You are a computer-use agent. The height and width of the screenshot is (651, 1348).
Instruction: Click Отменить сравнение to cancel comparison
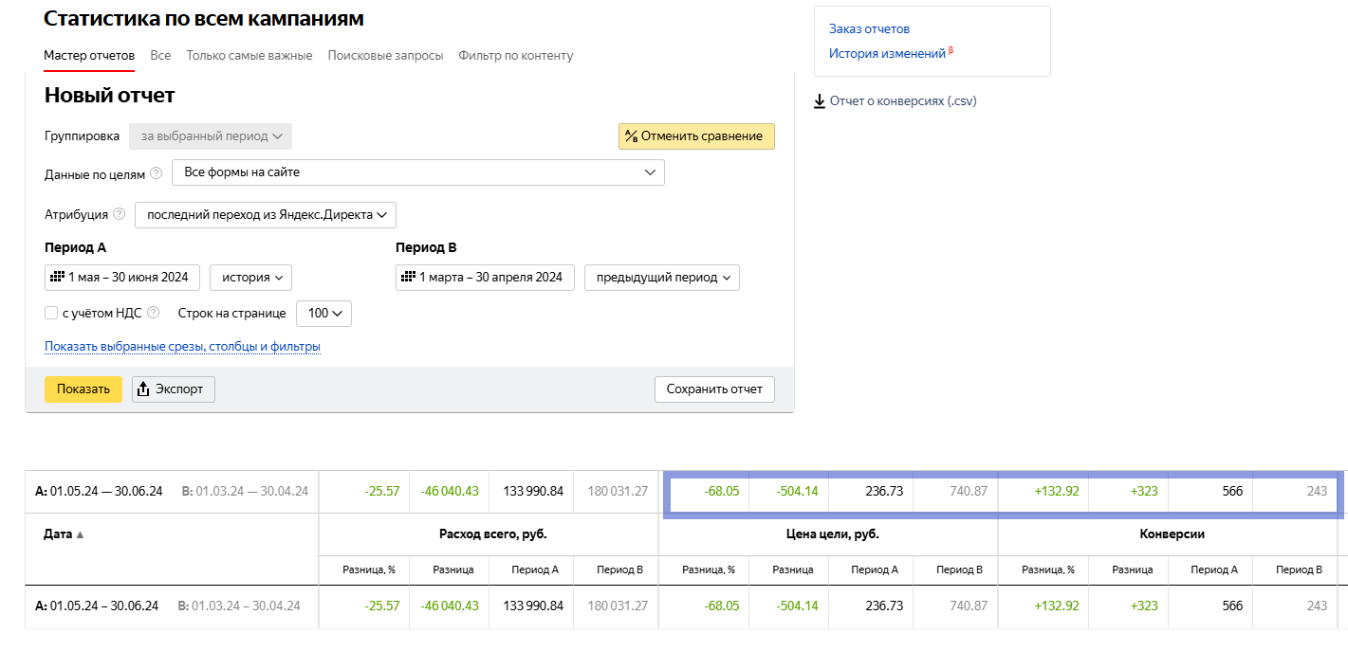pyautogui.click(x=696, y=136)
